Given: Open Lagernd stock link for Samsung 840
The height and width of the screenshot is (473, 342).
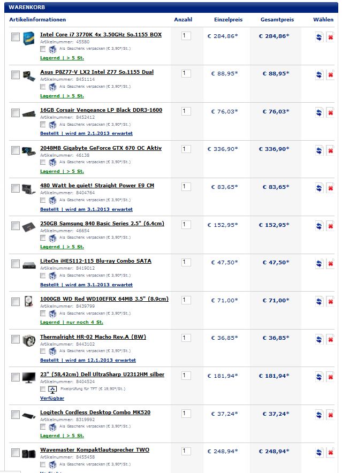Looking at the screenshot, I should point(62,247).
